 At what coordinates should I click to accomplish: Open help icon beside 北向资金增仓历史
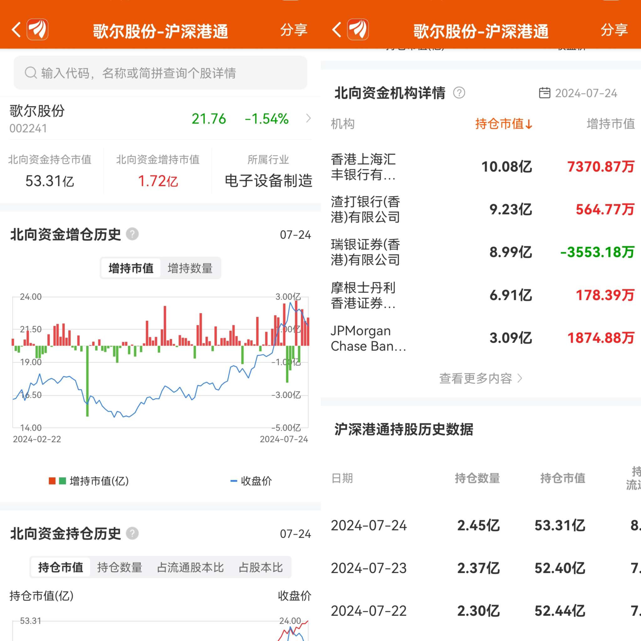pyautogui.click(x=132, y=234)
